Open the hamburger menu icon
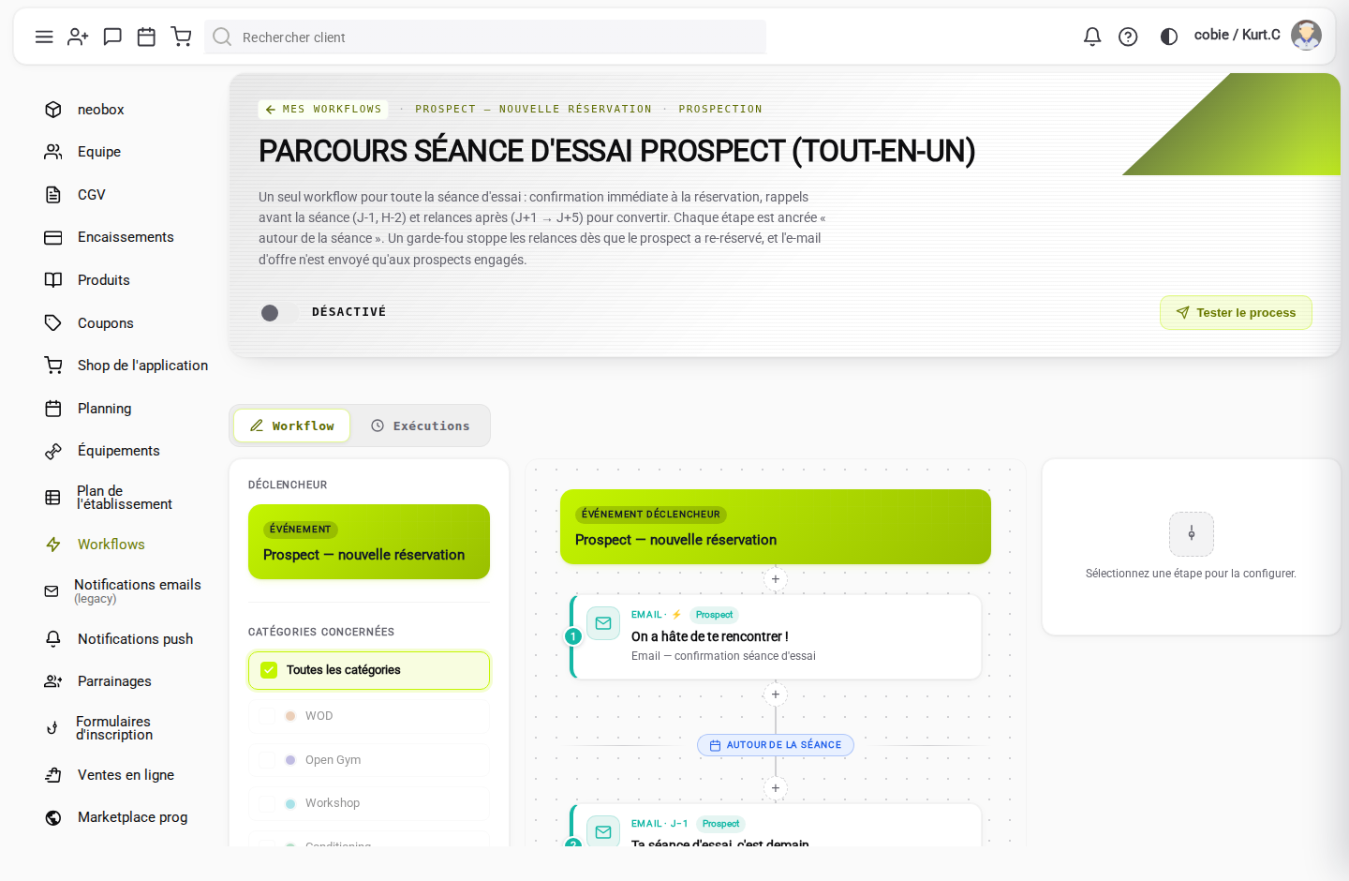Screen dimensions: 1349x881 coord(44,37)
